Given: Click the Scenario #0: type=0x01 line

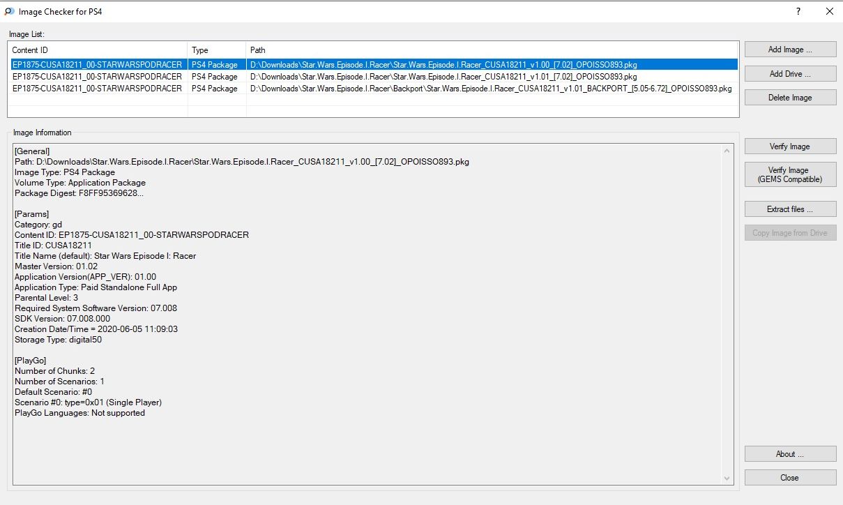Looking at the screenshot, I should point(88,402).
